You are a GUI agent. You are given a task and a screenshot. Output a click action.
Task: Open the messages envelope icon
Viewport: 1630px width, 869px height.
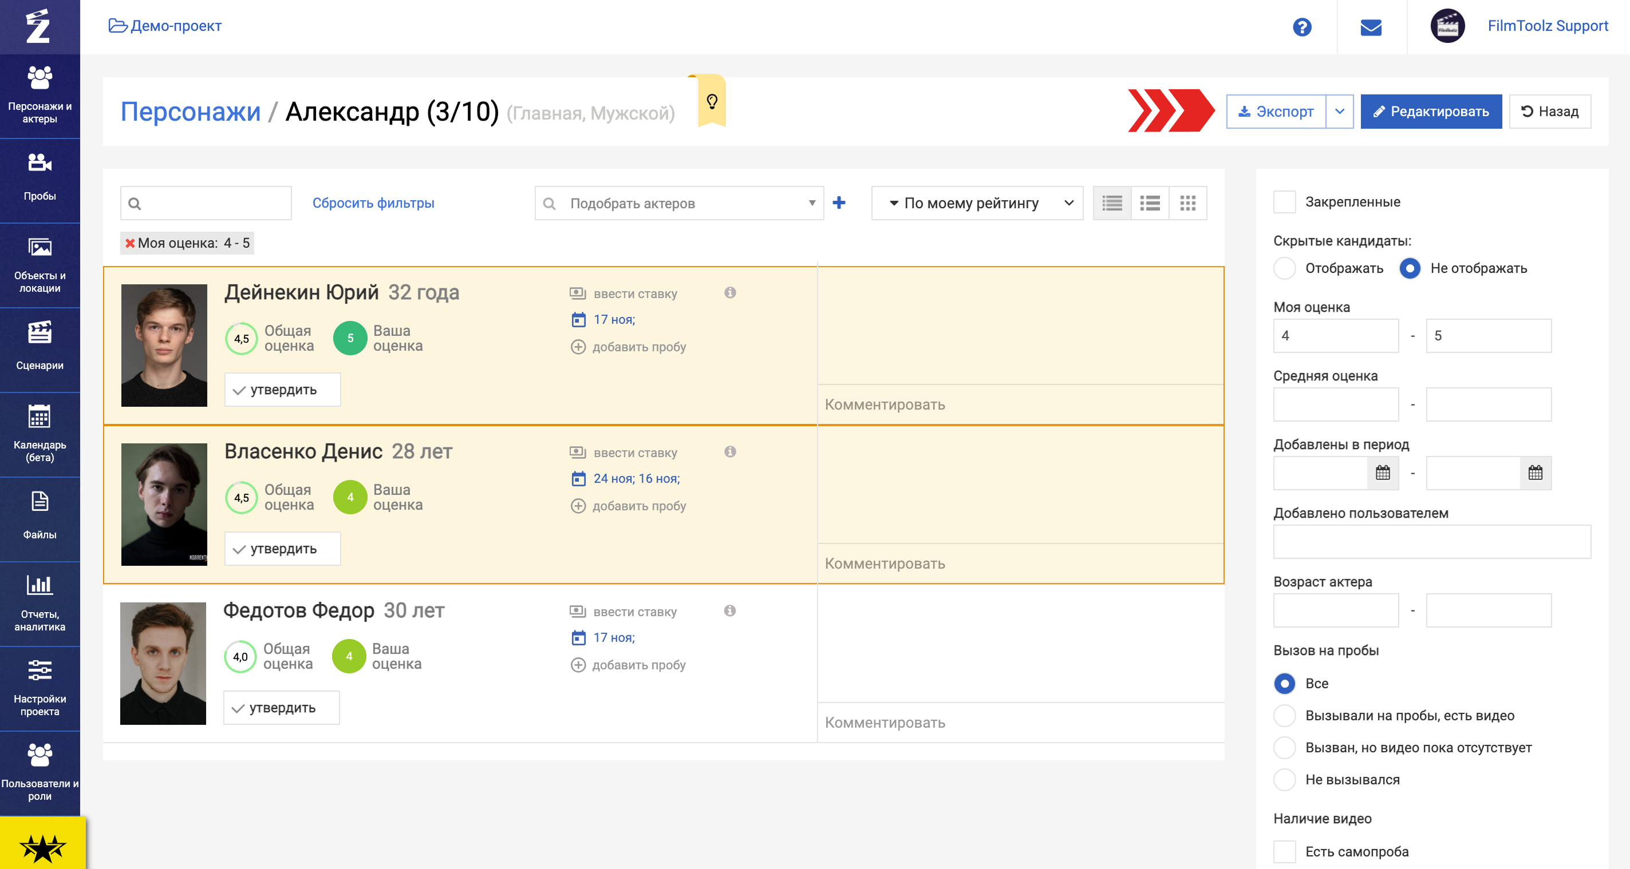[1371, 27]
